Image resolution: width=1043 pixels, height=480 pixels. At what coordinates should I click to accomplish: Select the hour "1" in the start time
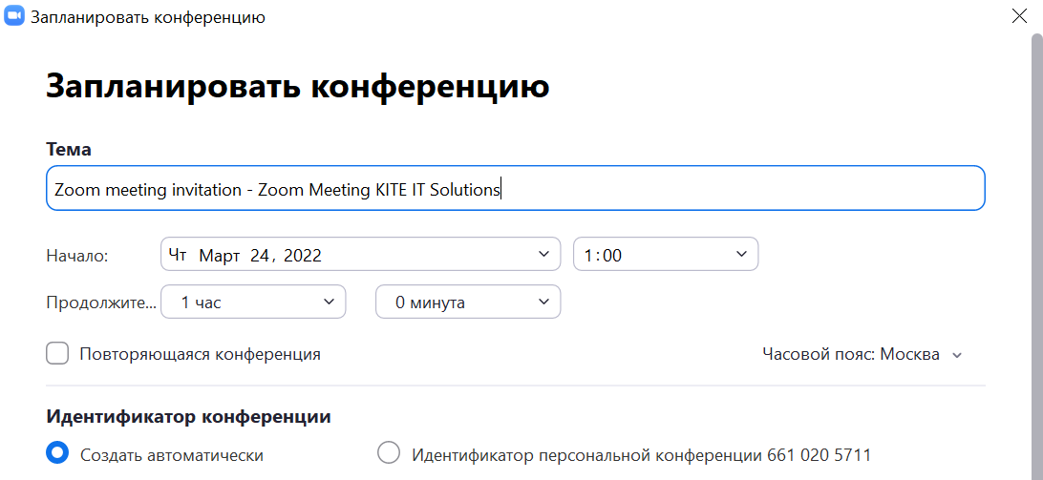pos(588,256)
